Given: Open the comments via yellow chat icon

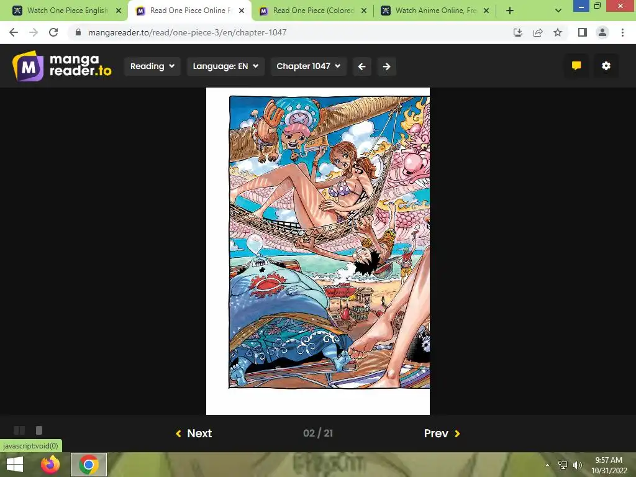Looking at the screenshot, I should (x=576, y=66).
